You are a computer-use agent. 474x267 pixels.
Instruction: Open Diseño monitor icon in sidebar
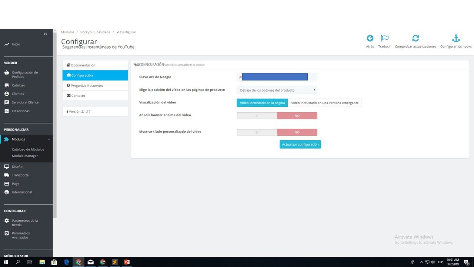[7, 167]
